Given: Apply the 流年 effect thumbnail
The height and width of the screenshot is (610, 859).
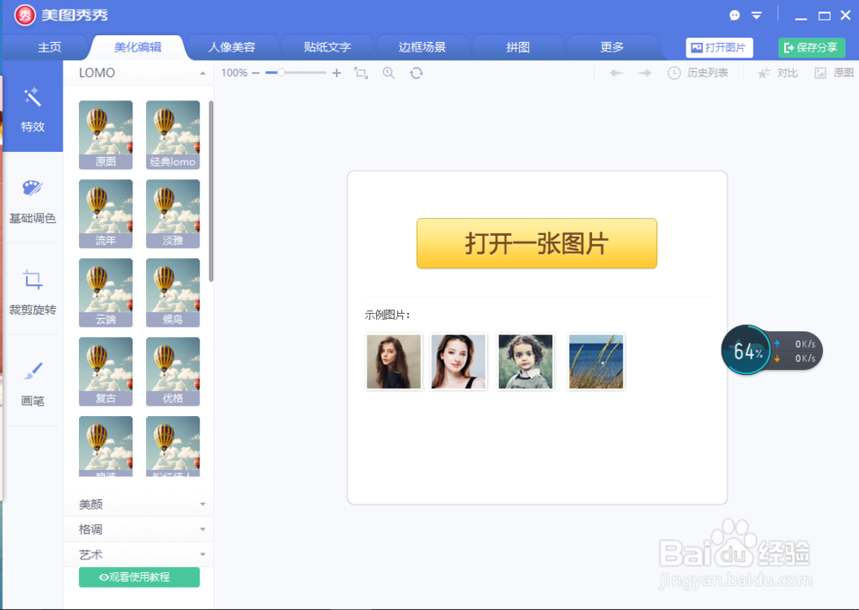Looking at the screenshot, I should 106,214.
